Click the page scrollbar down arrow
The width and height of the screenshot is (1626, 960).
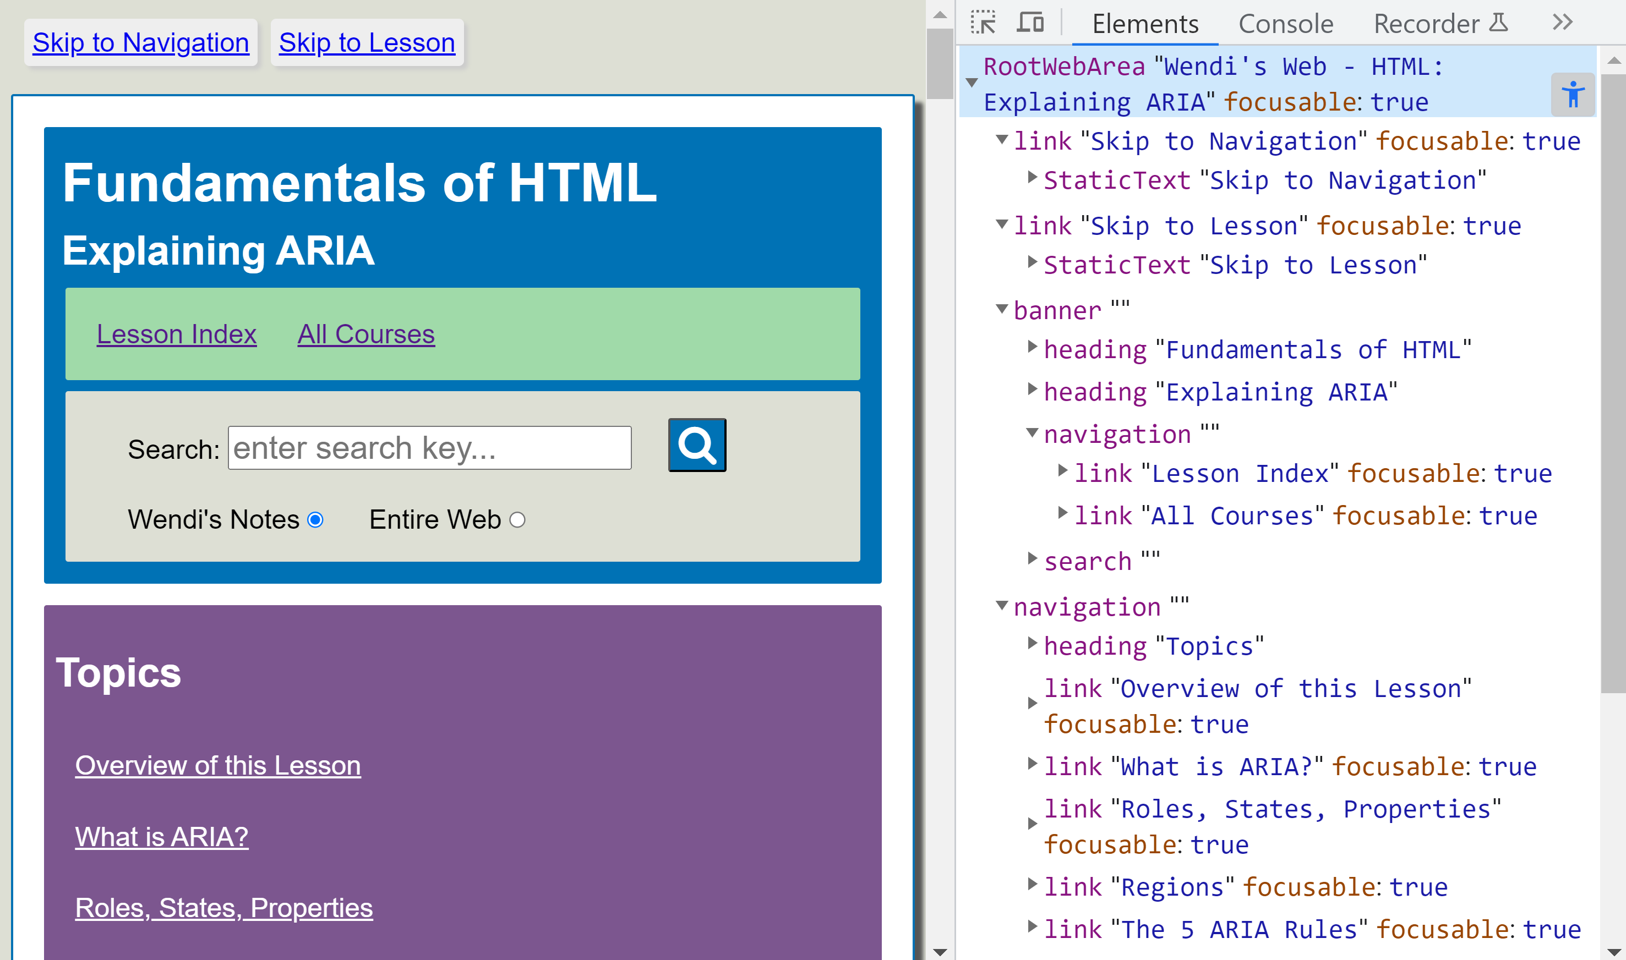tap(940, 951)
